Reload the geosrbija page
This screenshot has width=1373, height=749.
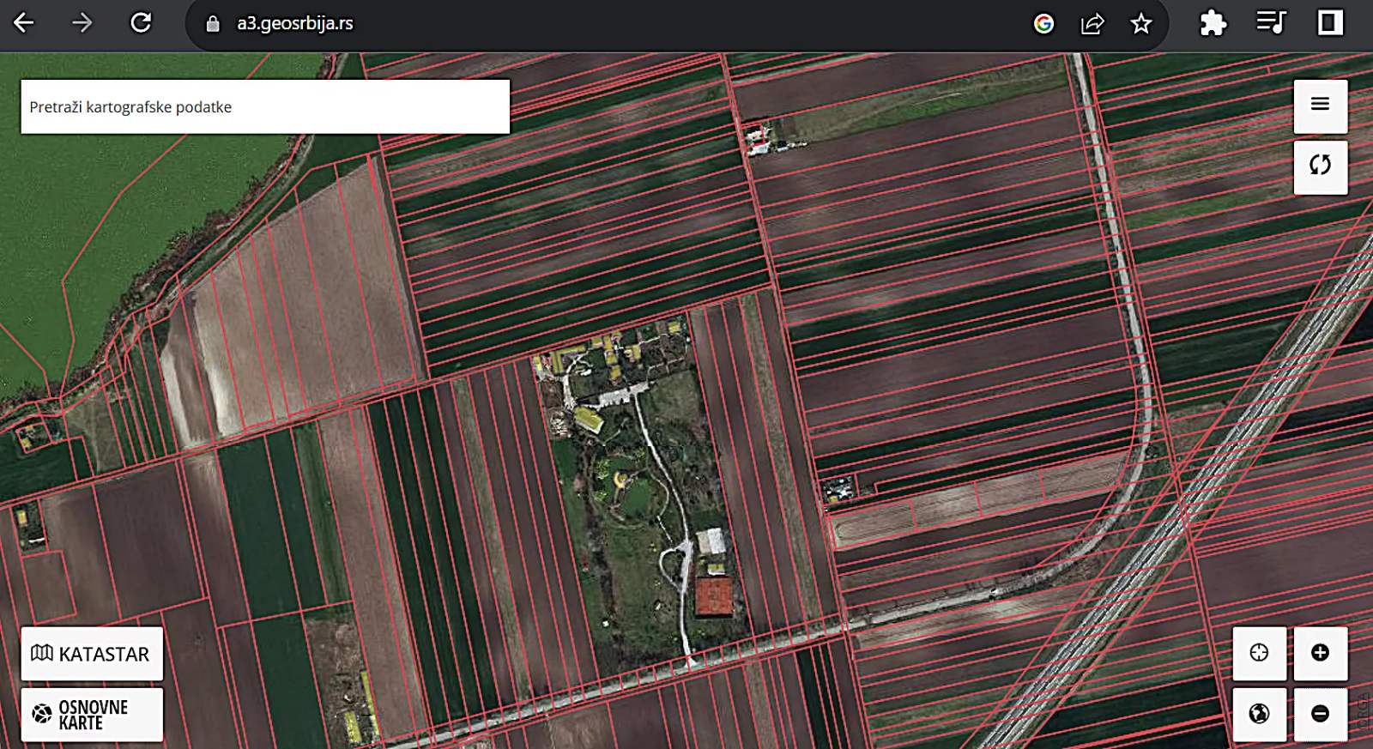141,23
